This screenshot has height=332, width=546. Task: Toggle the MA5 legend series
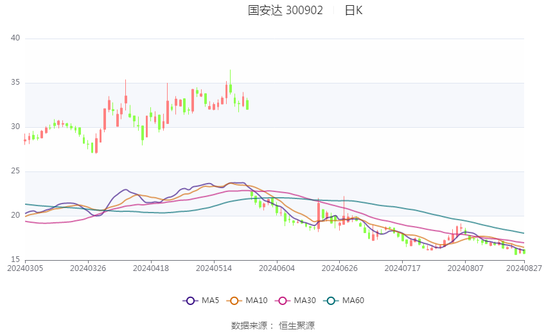201,301
